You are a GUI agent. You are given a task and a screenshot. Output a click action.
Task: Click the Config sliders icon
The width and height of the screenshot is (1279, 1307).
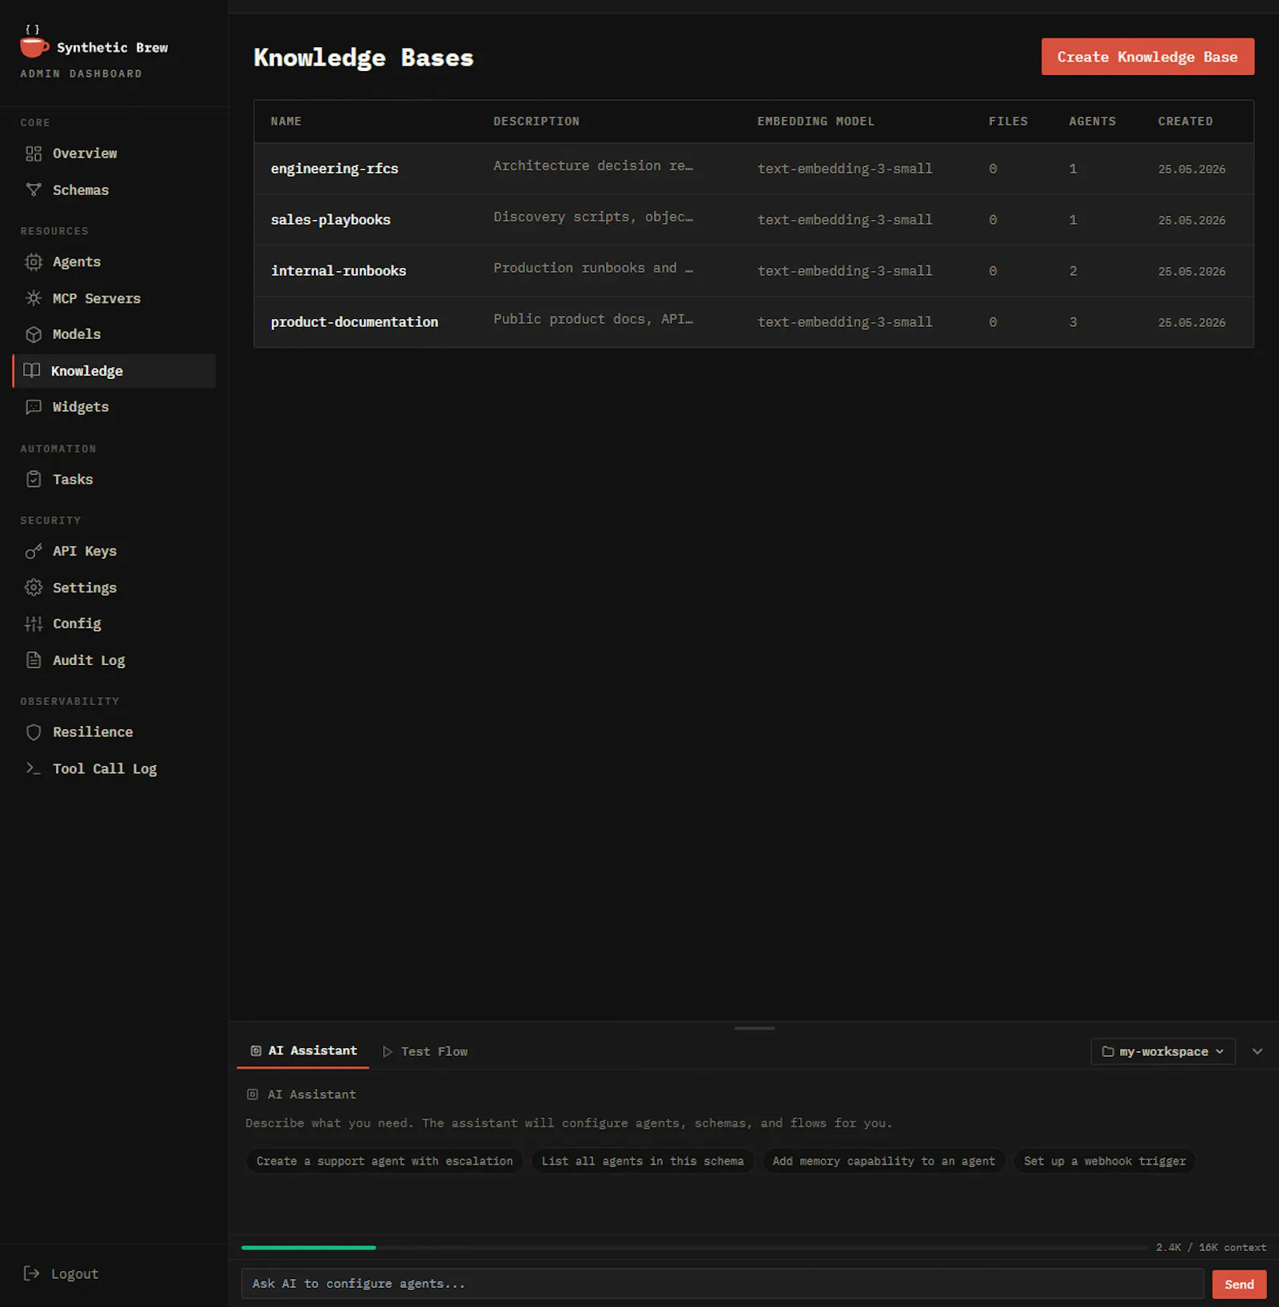point(34,624)
